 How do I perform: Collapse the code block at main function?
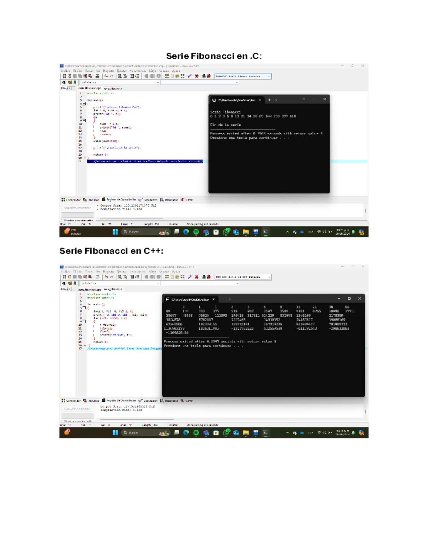tap(84, 104)
